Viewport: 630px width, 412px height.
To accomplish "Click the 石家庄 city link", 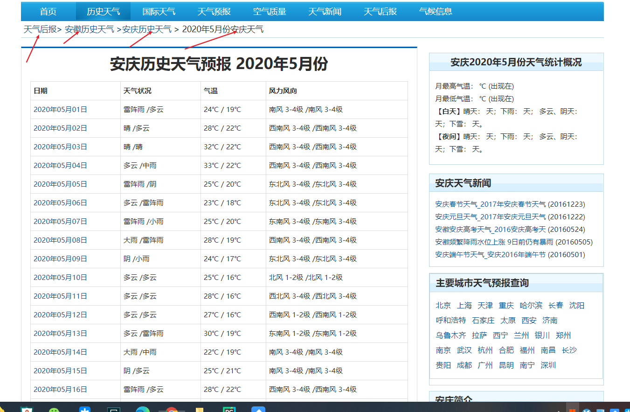I will (483, 321).
